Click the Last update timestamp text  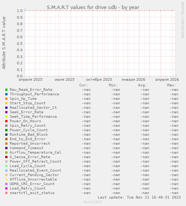point(139,197)
